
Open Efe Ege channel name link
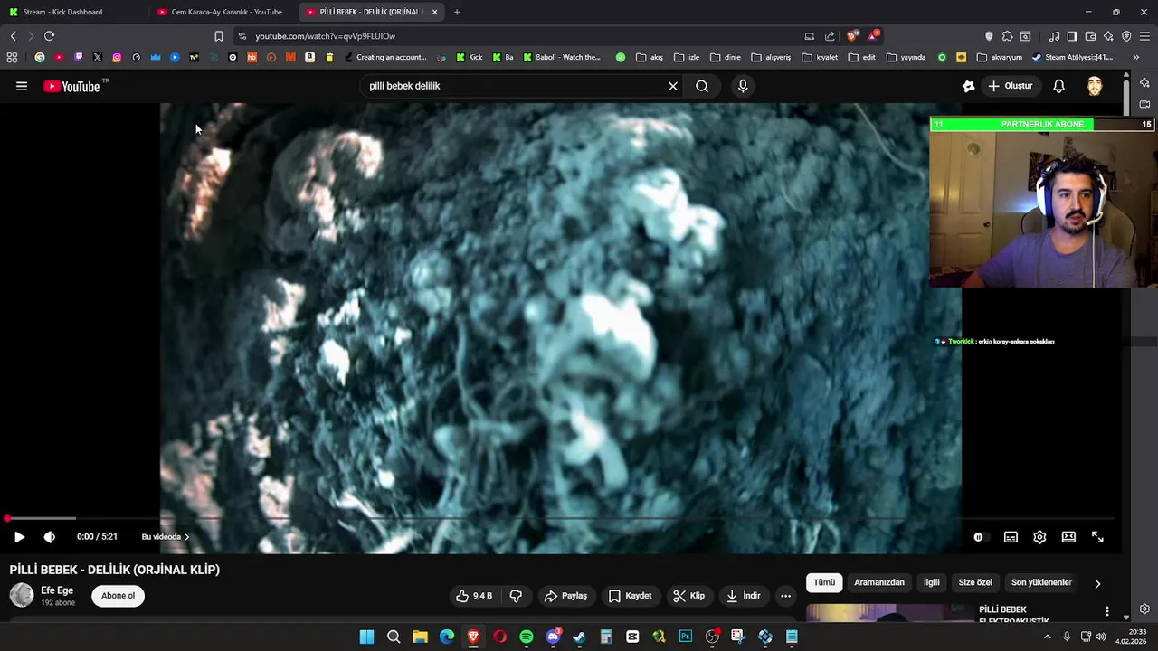57,590
